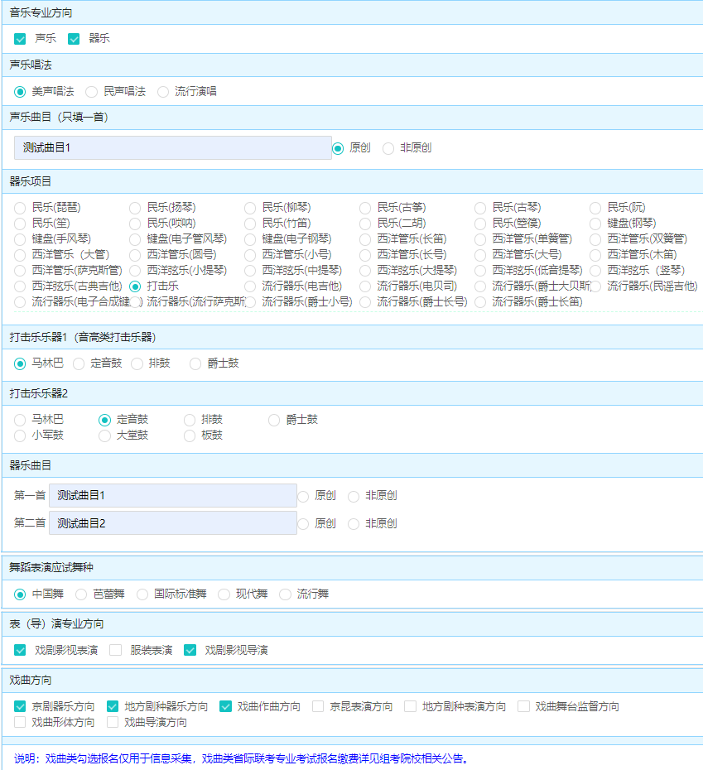Uncheck 戏剧影视导演 checkbox
This screenshot has height=770, width=703.
[190, 651]
